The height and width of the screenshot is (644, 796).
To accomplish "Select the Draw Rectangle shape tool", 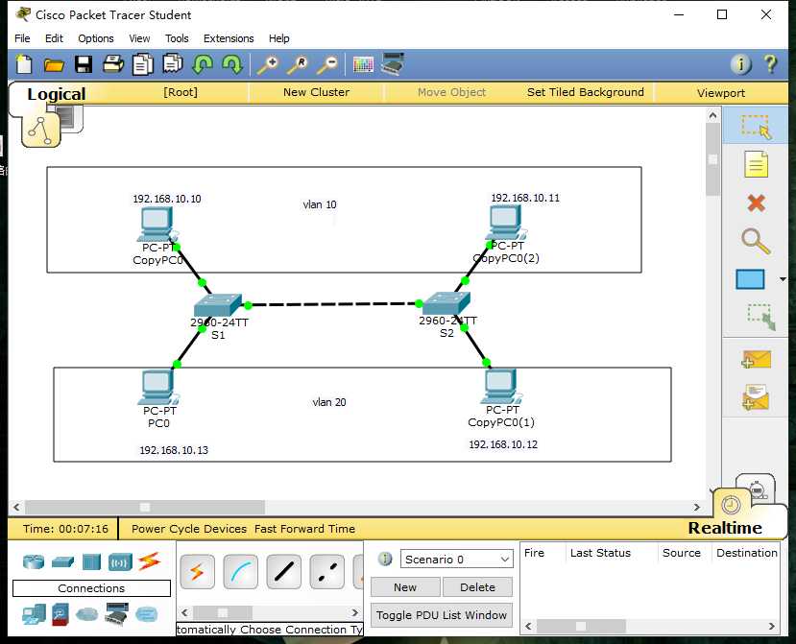I will click(750, 279).
